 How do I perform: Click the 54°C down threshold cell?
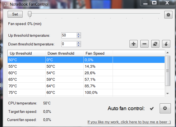(x=64, y=73)
